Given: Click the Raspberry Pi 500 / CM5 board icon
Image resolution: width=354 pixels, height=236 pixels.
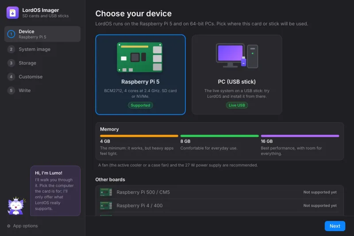Looking at the screenshot, I should point(106,192).
